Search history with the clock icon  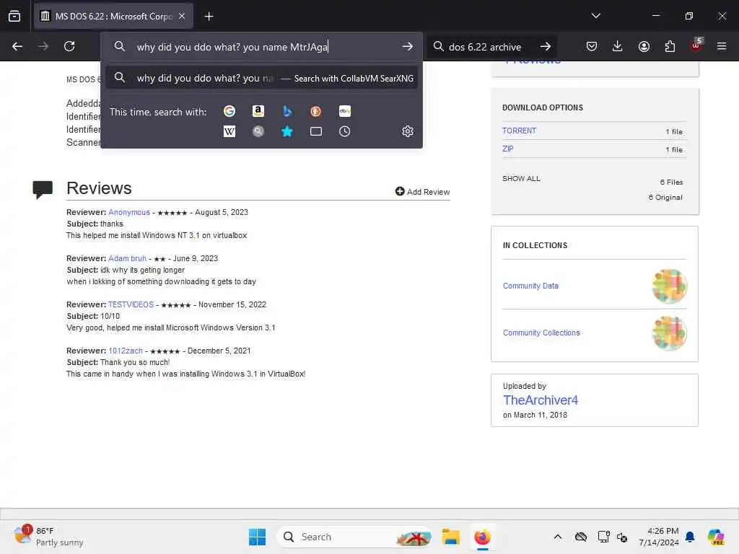(344, 131)
